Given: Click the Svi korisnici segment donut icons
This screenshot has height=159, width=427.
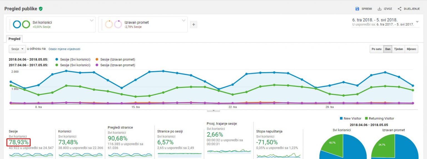Looking at the screenshot, I should pos(21,24).
